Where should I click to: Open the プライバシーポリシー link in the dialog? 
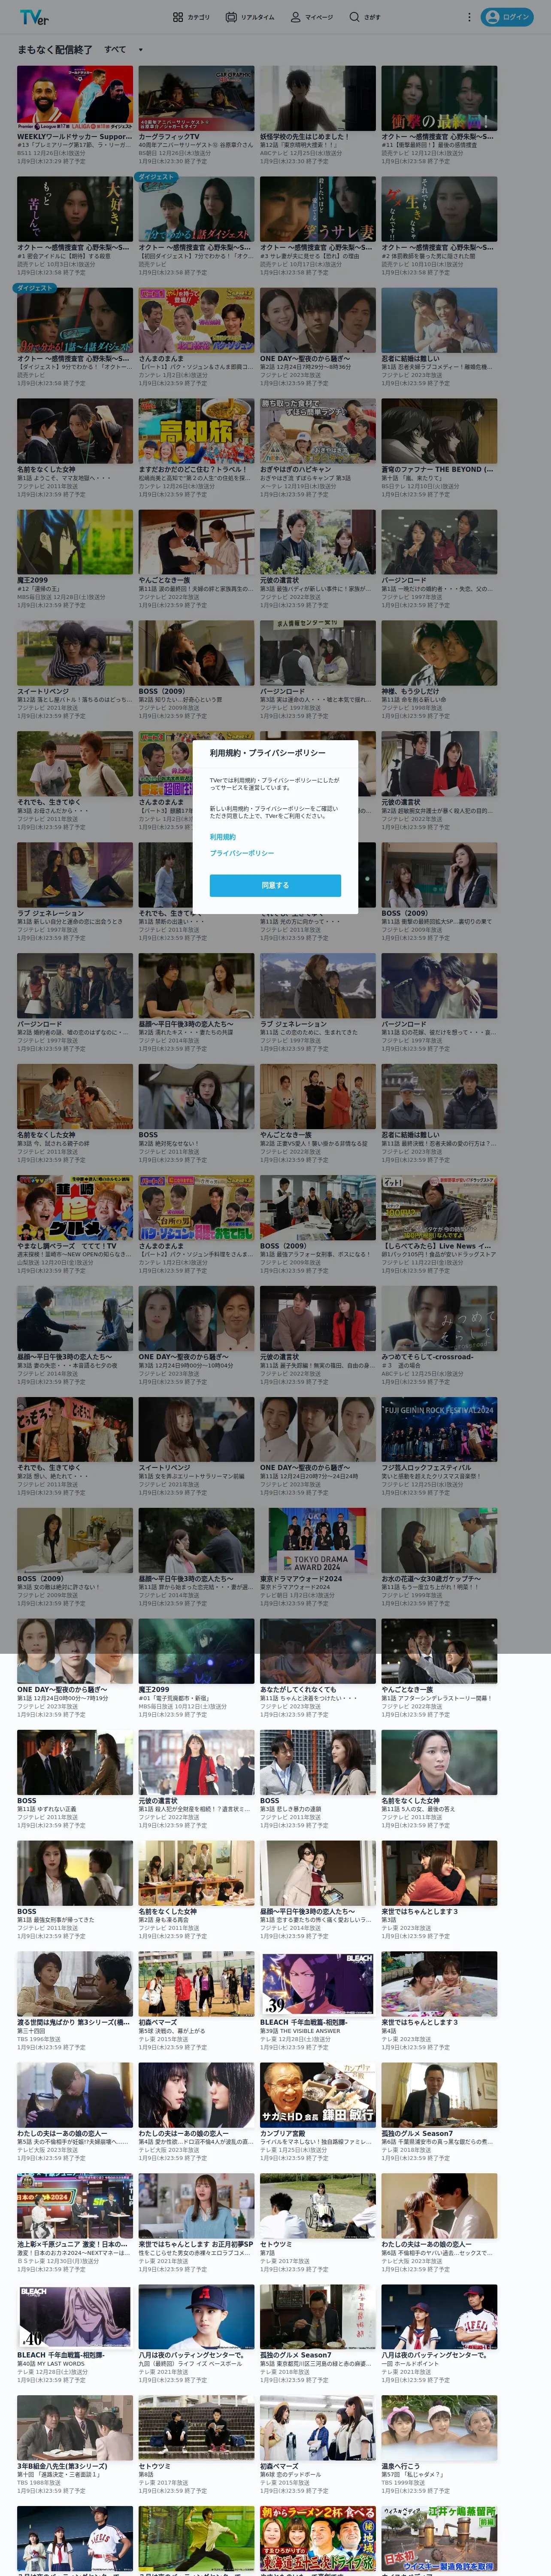242,853
